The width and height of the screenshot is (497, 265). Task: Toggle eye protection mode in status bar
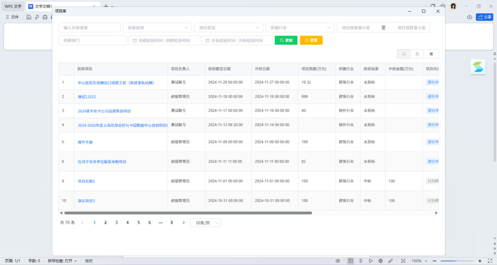338,261
